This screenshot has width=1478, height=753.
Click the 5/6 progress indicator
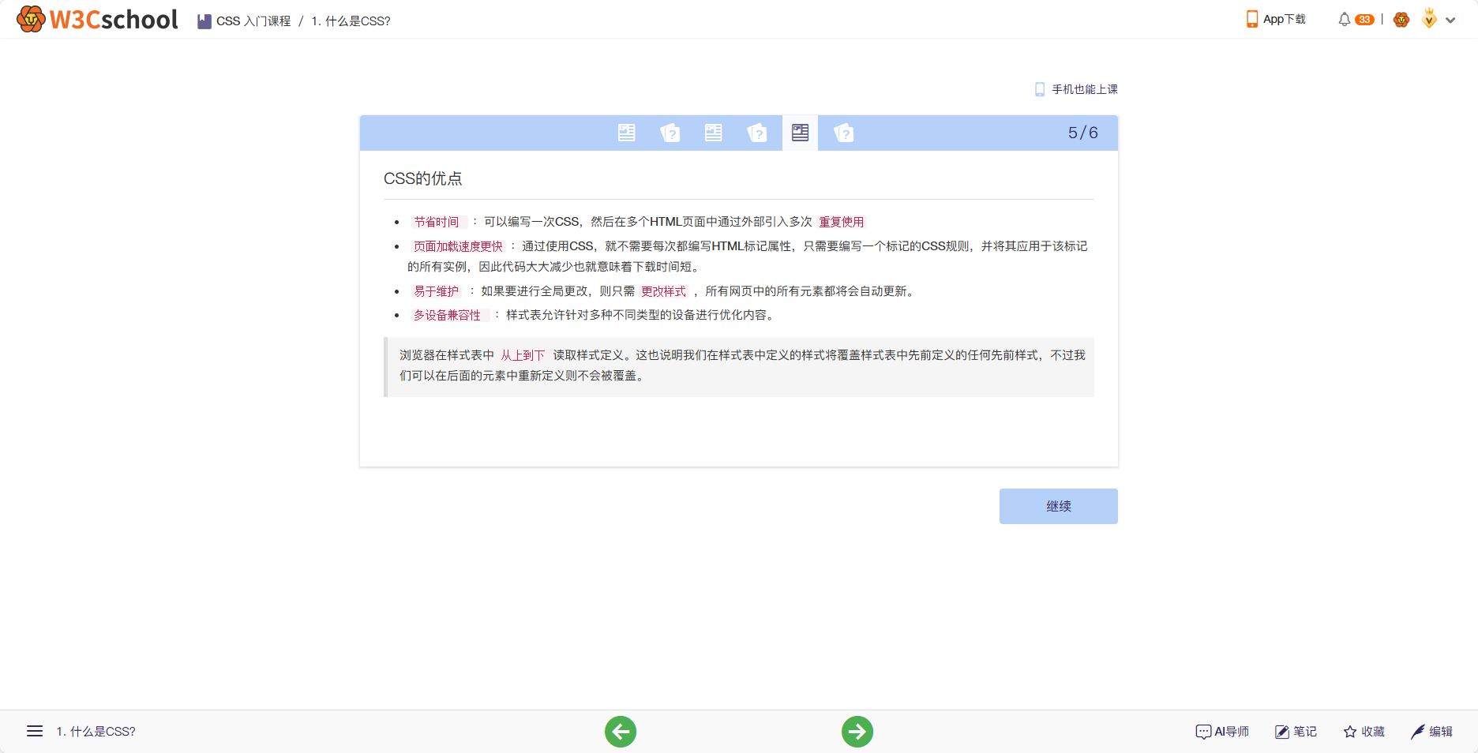click(x=1082, y=133)
